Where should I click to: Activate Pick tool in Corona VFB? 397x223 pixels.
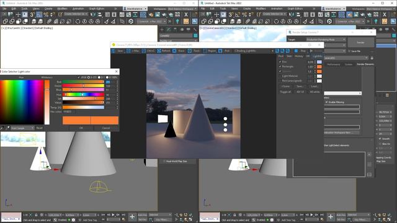click(225, 51)
